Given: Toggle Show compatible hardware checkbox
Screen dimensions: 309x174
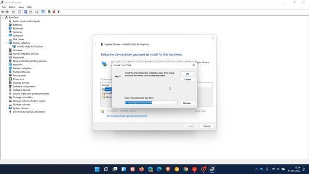Looking at the screenshot, I should [x=101, y=79].
